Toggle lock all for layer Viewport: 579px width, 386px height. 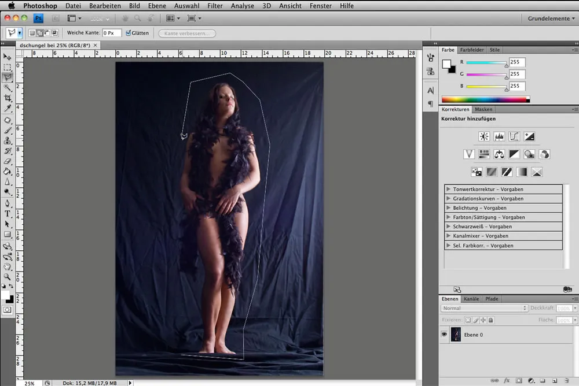pos(490,320)
